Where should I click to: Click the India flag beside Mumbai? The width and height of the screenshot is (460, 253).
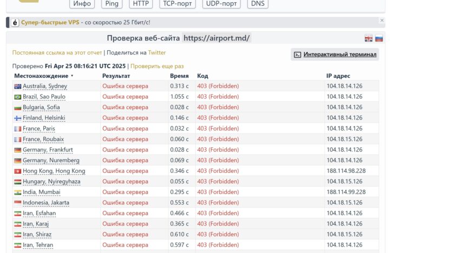(18, 192)
